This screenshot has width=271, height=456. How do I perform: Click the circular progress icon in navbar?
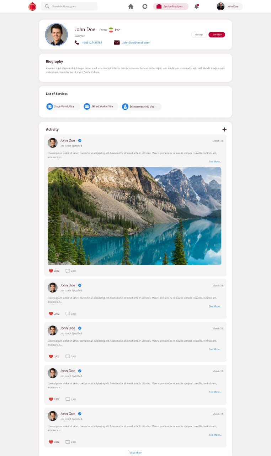click(145, 6)
